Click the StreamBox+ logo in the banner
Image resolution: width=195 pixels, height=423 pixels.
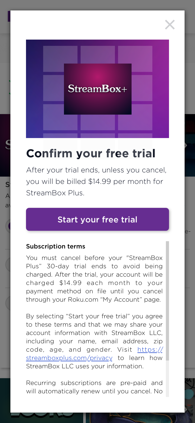(x=97, y=89)
